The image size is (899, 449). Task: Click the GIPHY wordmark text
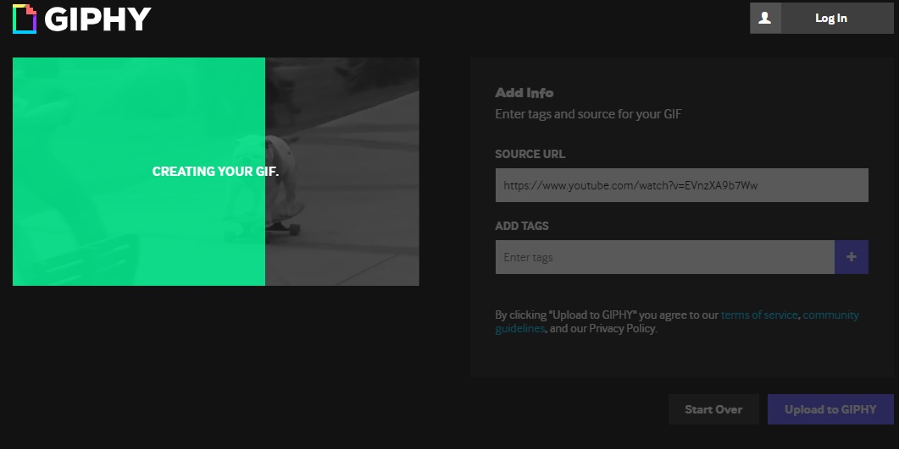(97, 19)
